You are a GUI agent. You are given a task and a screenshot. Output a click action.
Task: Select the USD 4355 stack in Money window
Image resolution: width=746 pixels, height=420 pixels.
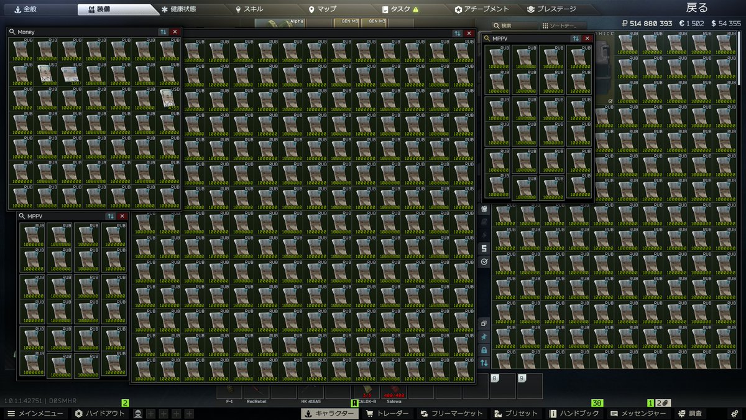click(168, 99)
